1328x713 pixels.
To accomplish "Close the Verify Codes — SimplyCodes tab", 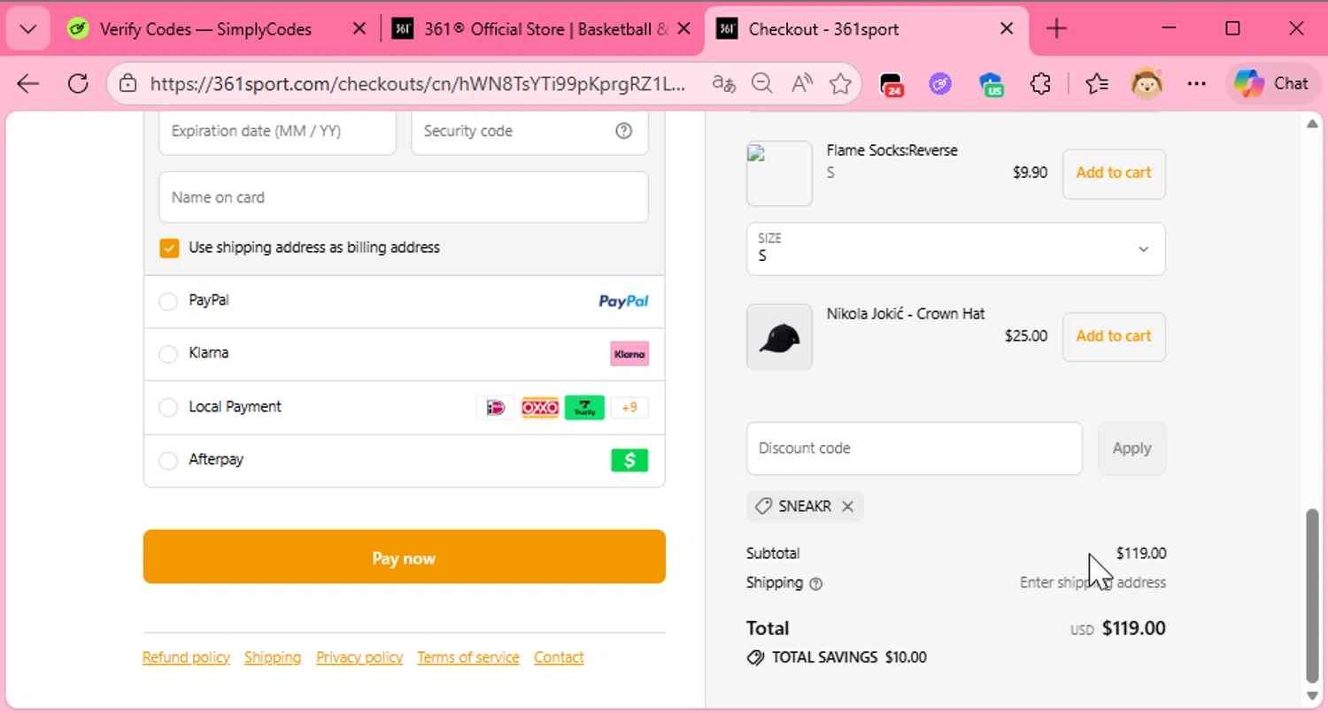I will [x=359, y=29].
